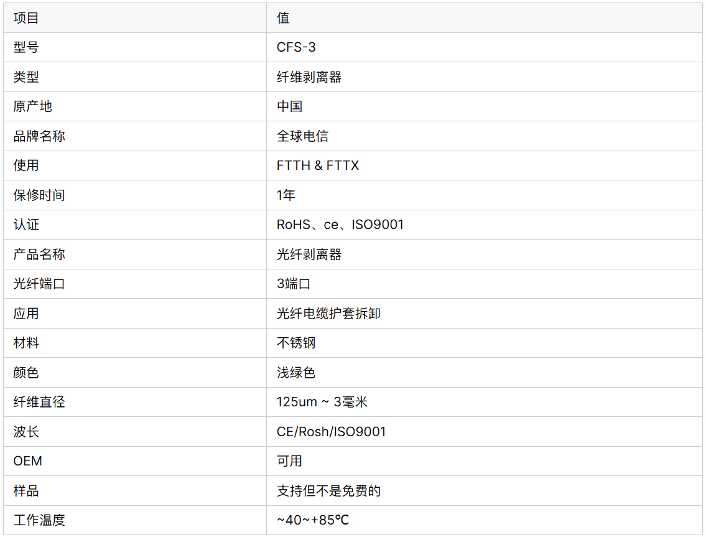Click the 保修时间 row label

tap(39, 195)
